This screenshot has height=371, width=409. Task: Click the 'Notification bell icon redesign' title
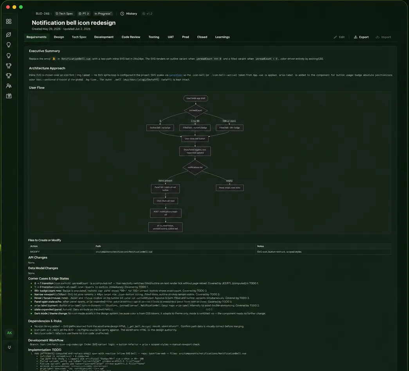click(x=74, y=23)
